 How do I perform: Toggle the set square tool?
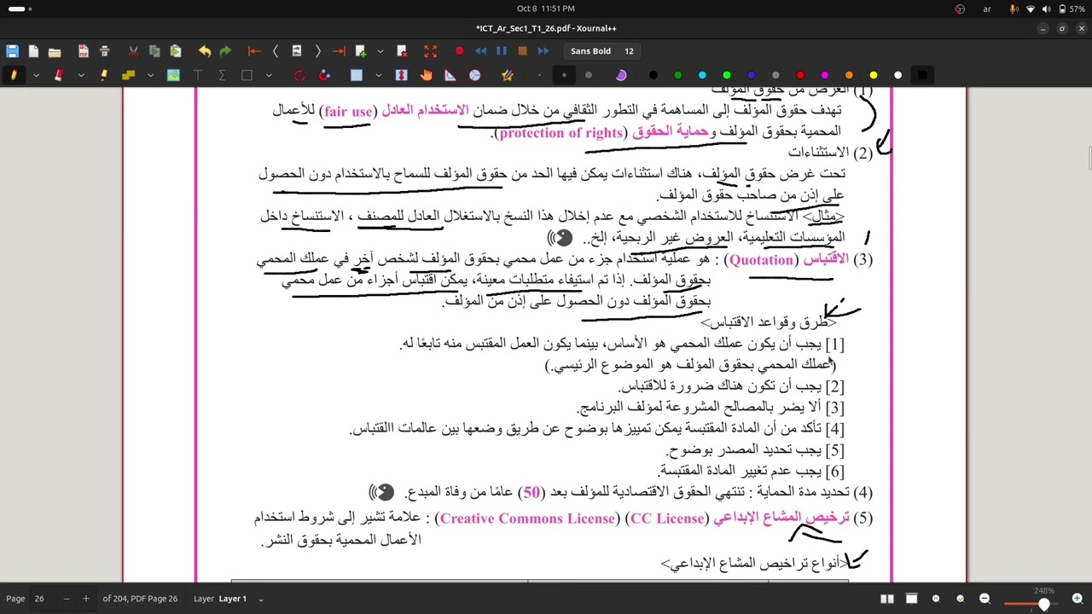tap(450, 75)
